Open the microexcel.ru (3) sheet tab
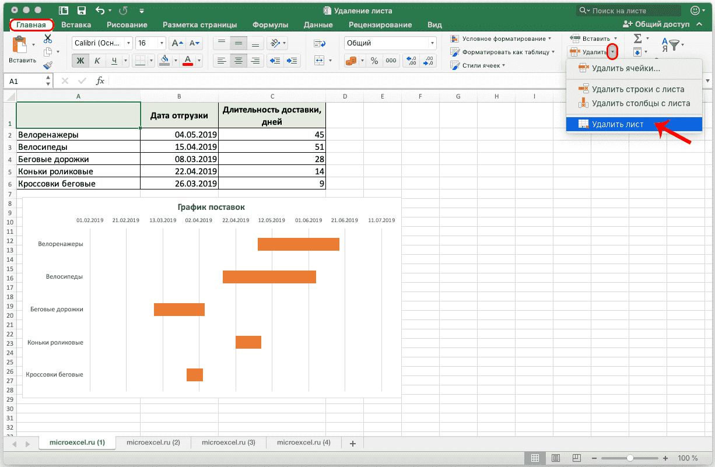The height and width of the screenshot is (467, 715). pos(230,443)
